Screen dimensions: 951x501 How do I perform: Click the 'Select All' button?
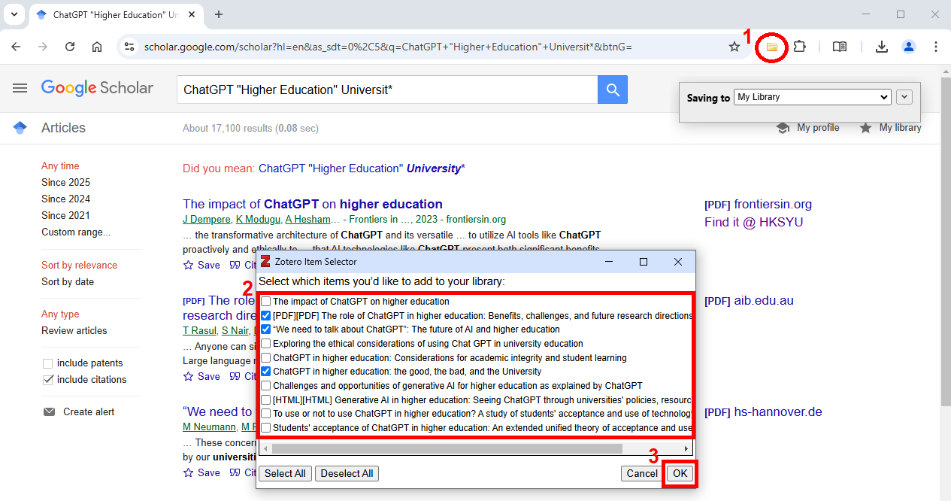click(x=285, y=473)
